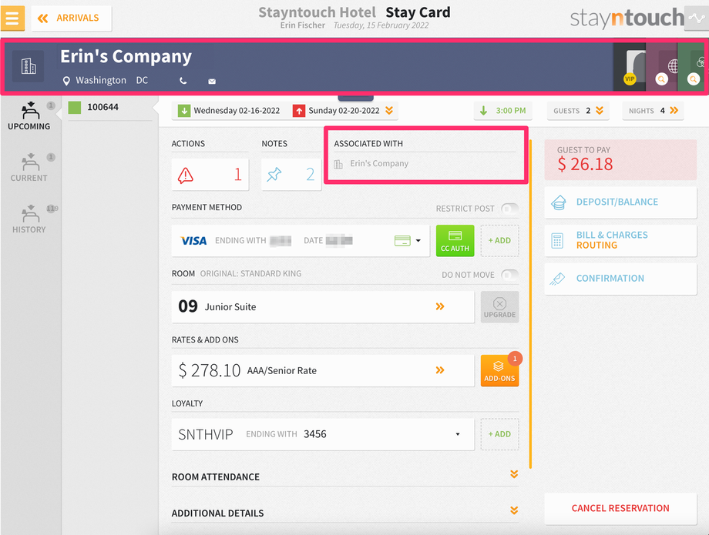Click the room Upgrade button
Viewport: 709px width, 535px height.
499,306
